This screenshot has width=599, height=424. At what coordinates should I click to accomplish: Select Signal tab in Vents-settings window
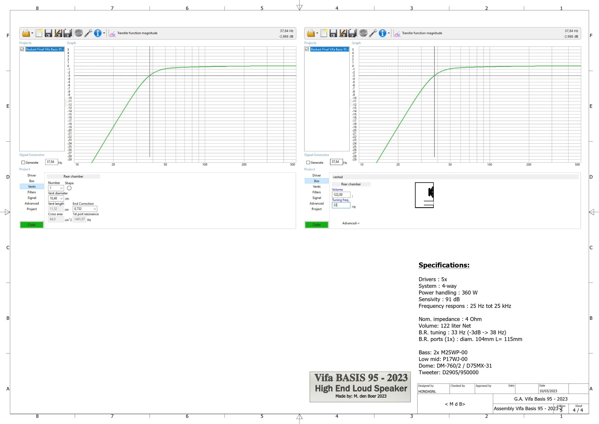(x=32, y=198)
